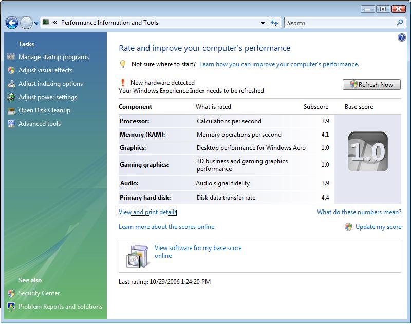
Task: Open Learn more about the scores online
Action: (166, 227)
